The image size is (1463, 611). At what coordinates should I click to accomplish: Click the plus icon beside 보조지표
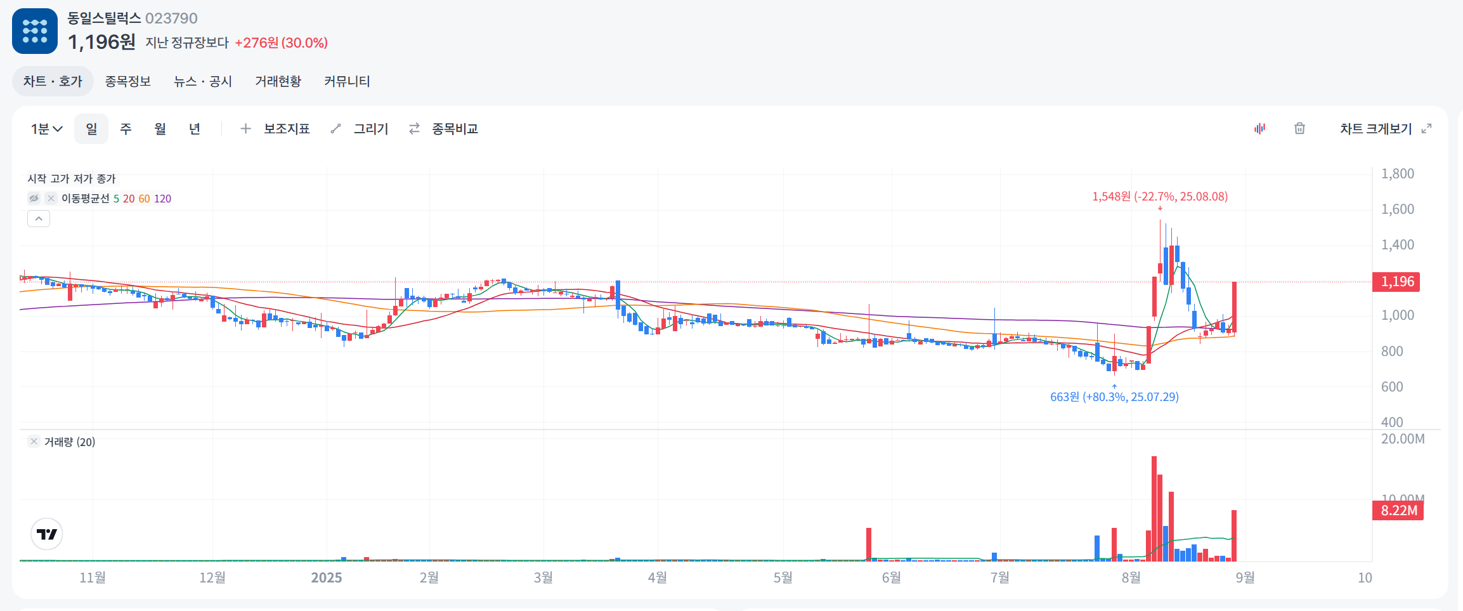pos(245,129)
